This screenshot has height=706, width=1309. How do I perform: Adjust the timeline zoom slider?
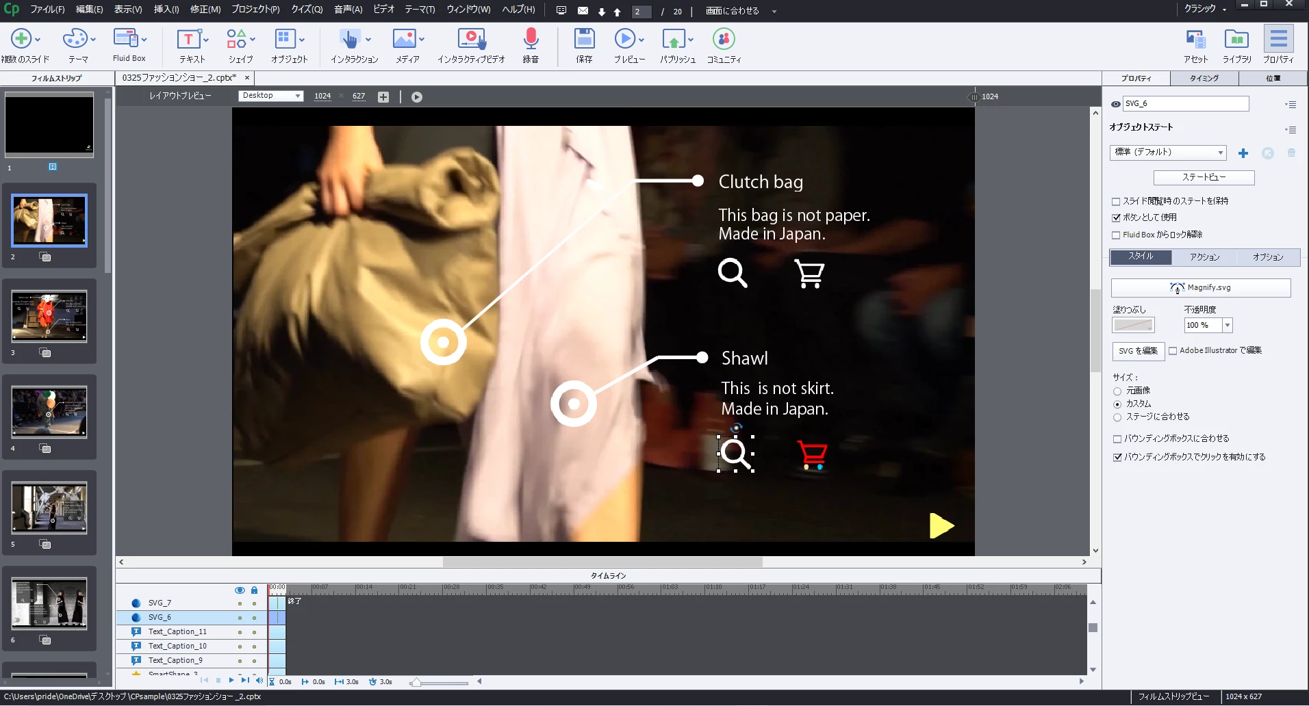click(416, 683)
